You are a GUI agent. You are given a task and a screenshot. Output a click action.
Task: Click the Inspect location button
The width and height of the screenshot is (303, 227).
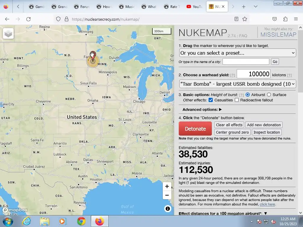(267, 132)
